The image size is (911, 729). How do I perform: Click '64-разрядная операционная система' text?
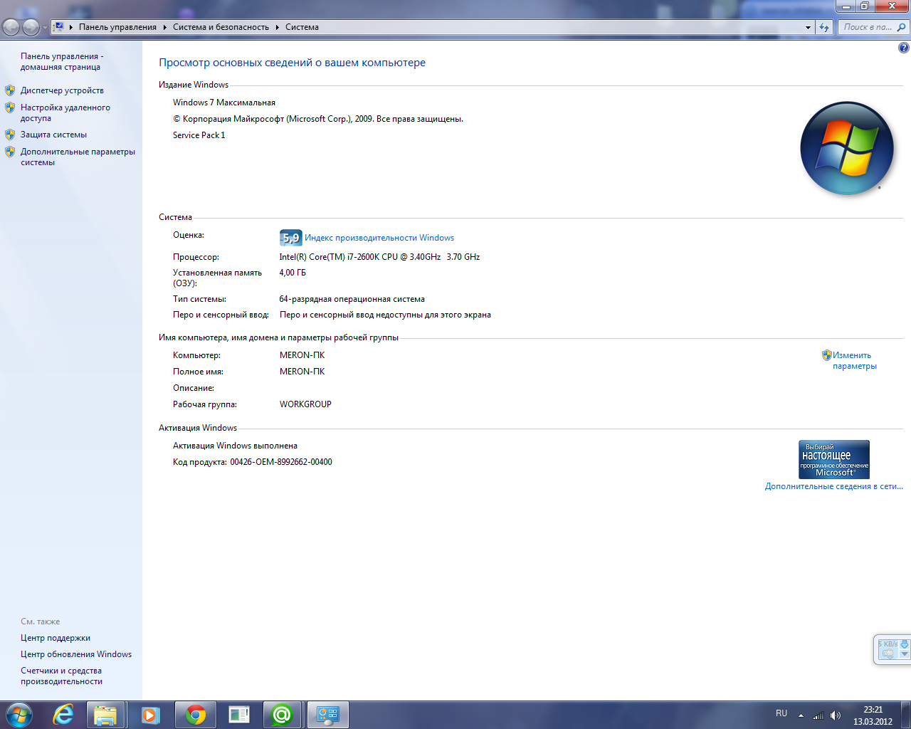[352, 299]
